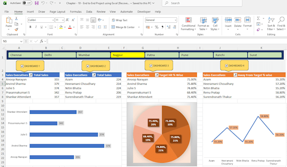Click the Increase Decimal icon
This screenshot has height=167, width=287.
(169, 27)
